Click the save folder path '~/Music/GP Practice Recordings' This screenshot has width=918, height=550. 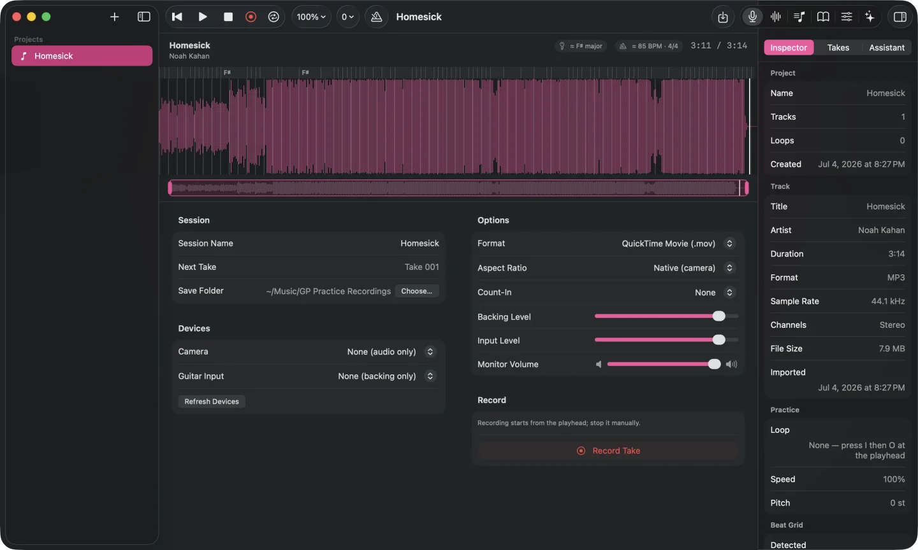(x=328, y=292)
